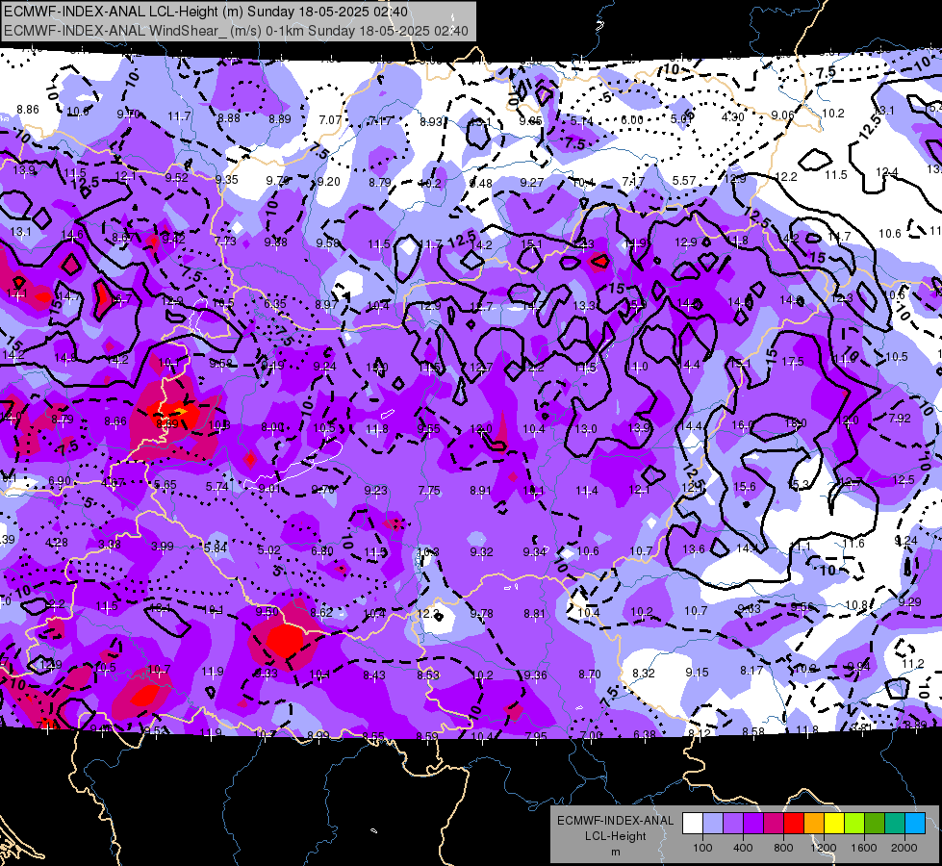Click the wind shear value '15.6'
This screenshot has width=942, height=866.
click(x=745, y=486)
